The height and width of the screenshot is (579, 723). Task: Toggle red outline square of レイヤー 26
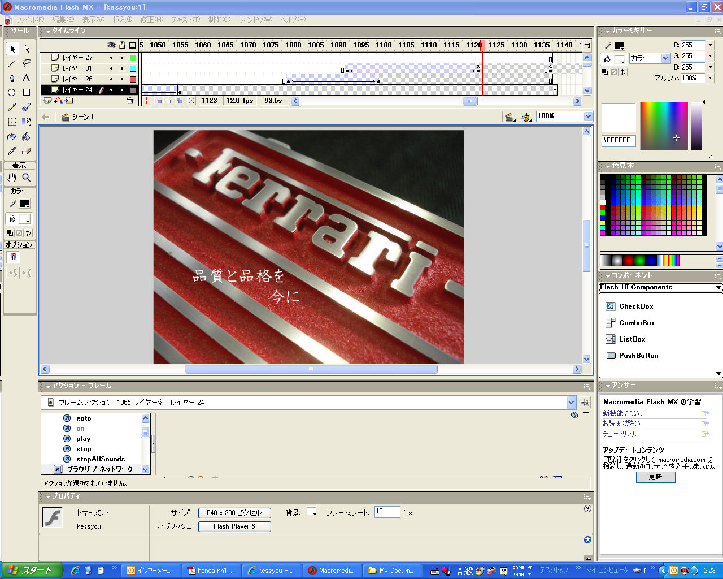[x=133, y=79]
